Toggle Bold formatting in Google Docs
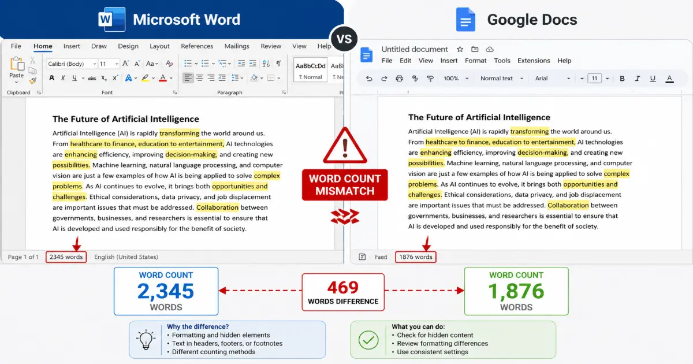This screenshot has width=693, height=364. (622, 78)
